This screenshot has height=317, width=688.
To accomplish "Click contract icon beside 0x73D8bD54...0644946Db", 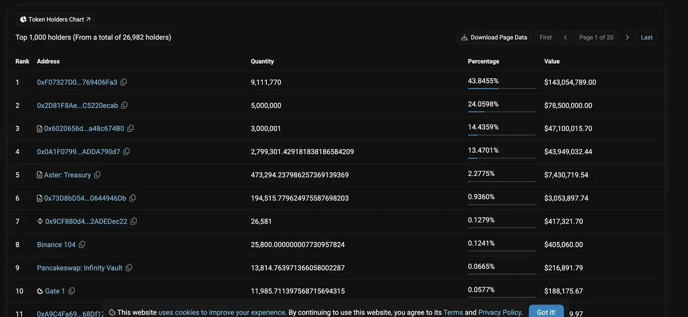I will (40, 198).
